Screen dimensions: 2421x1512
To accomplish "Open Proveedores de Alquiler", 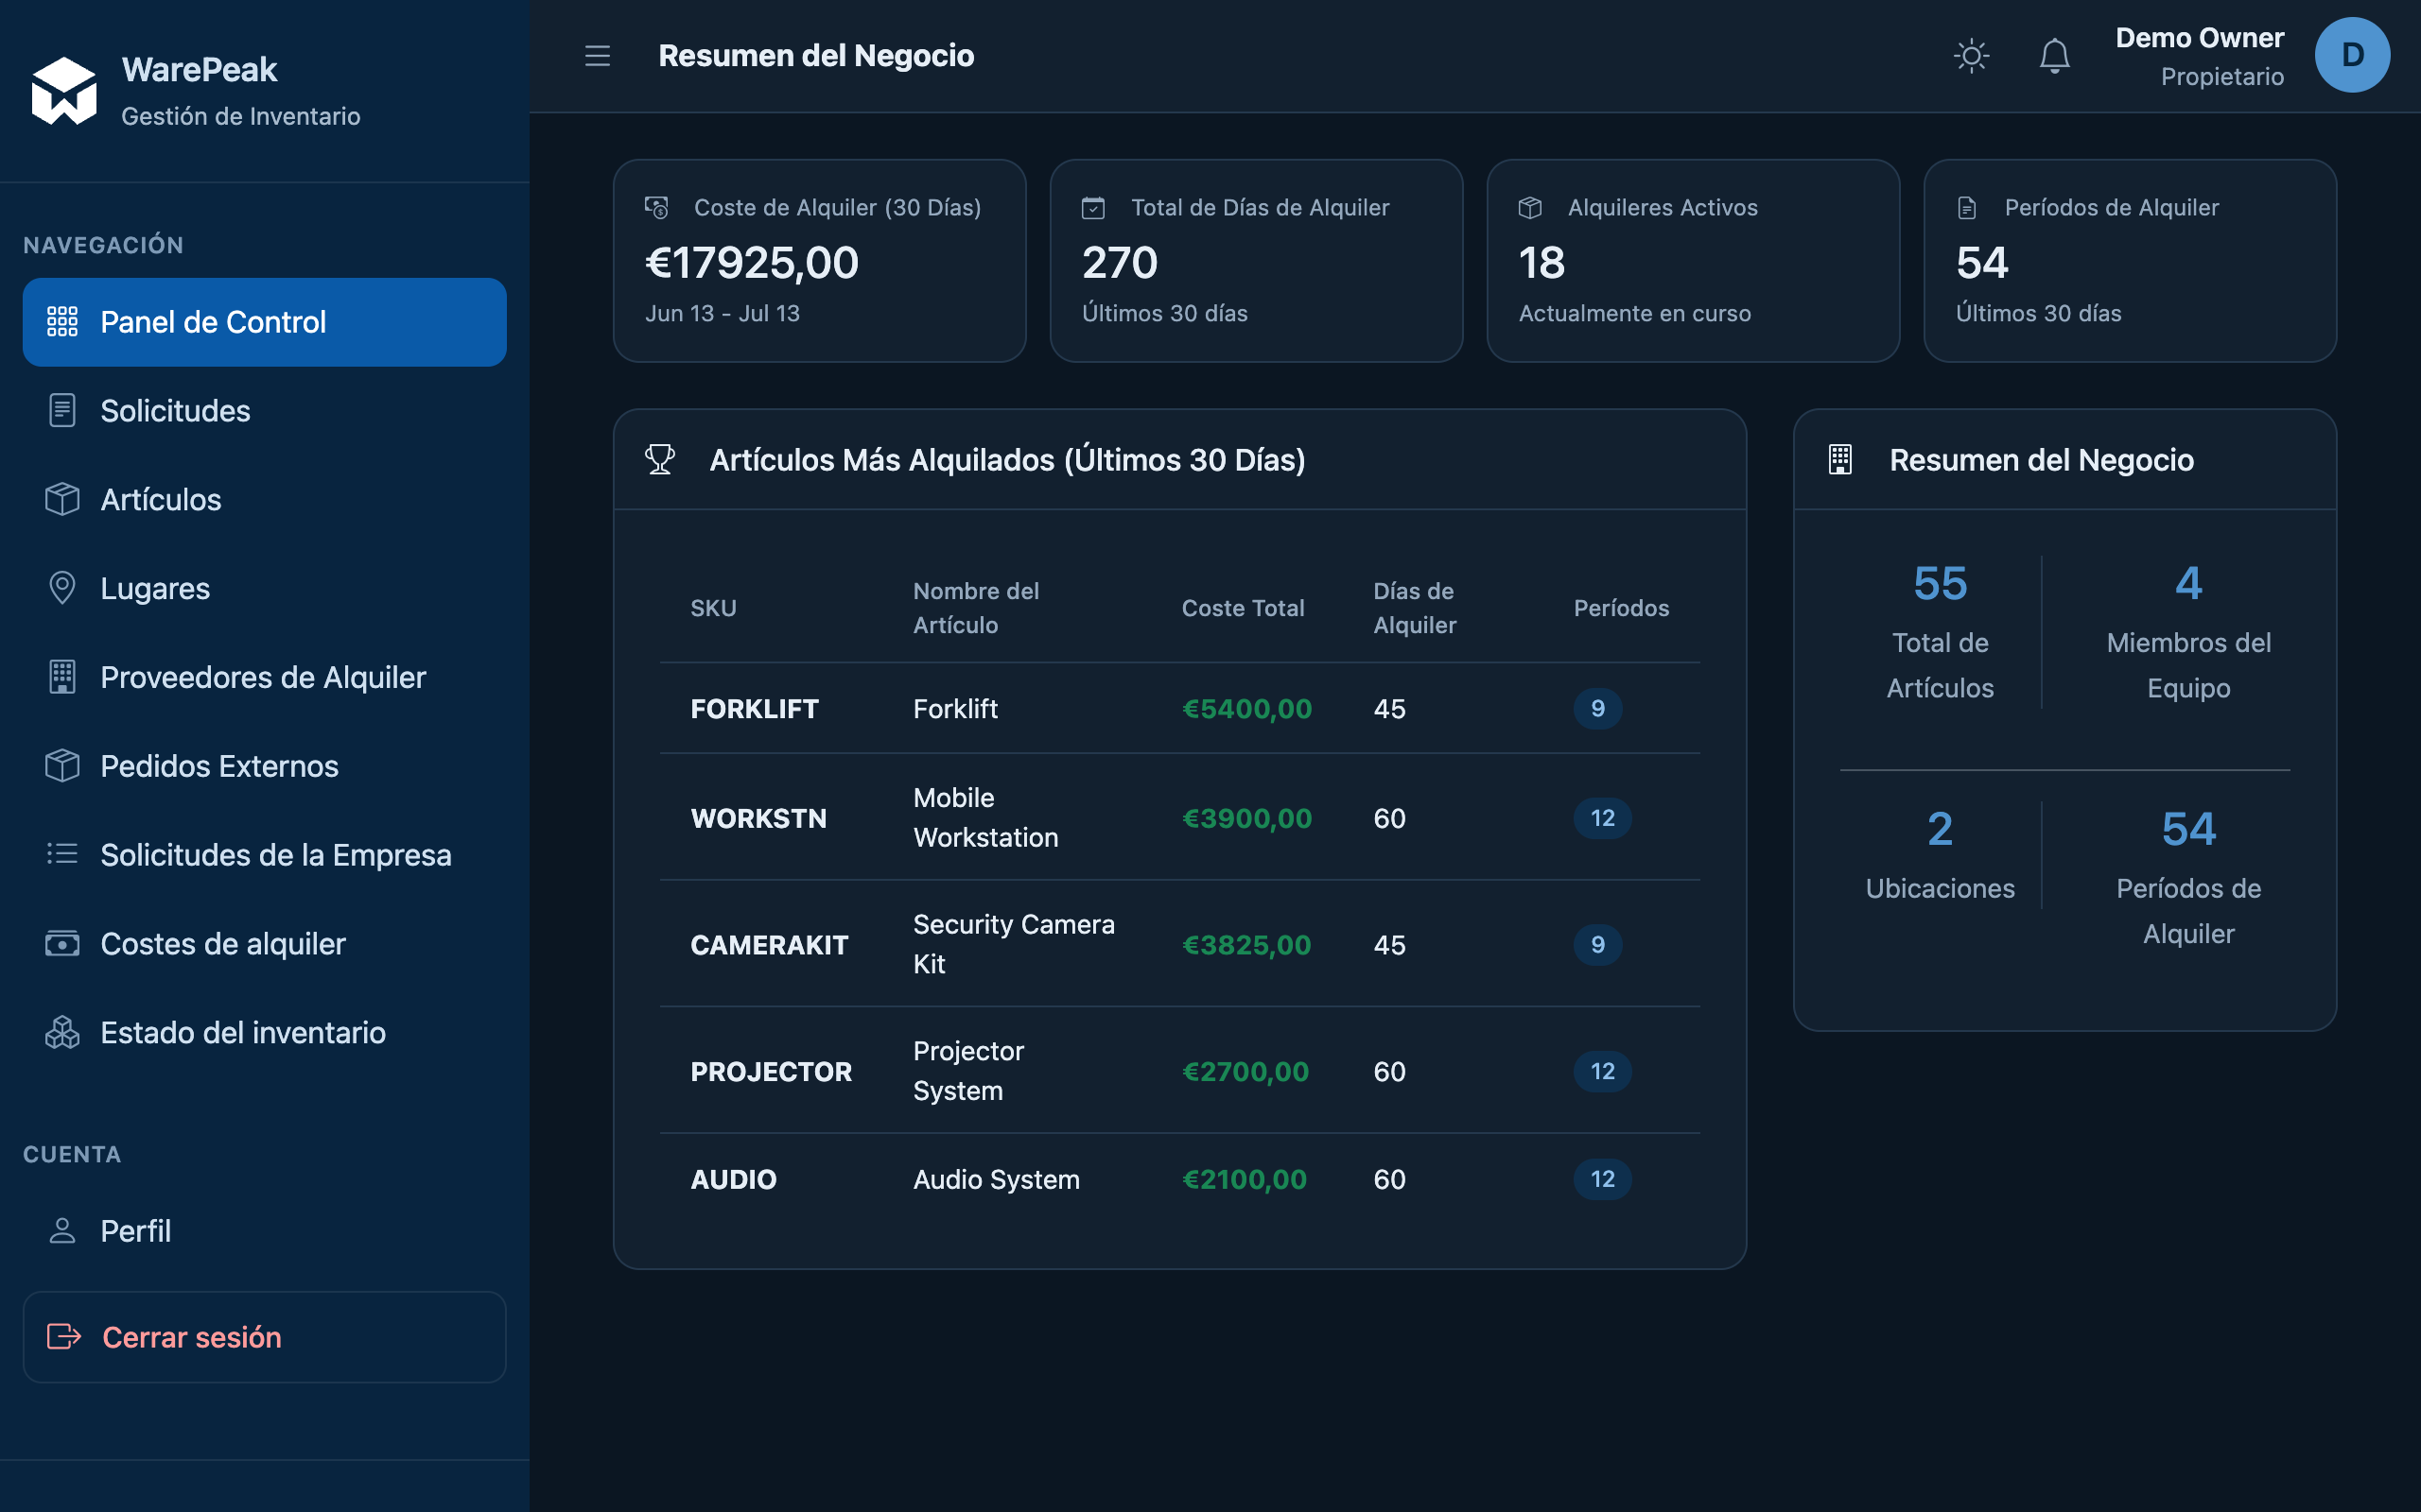I will (x=264, y=678).
